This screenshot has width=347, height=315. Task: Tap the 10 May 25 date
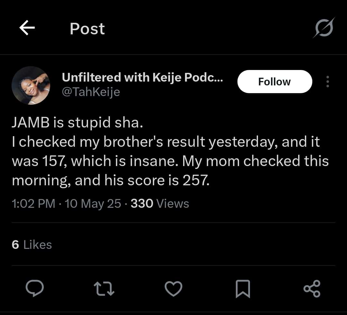[x=93, y=204]
